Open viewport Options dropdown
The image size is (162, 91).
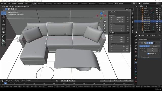pyautogui.click(x=129, y=9)
